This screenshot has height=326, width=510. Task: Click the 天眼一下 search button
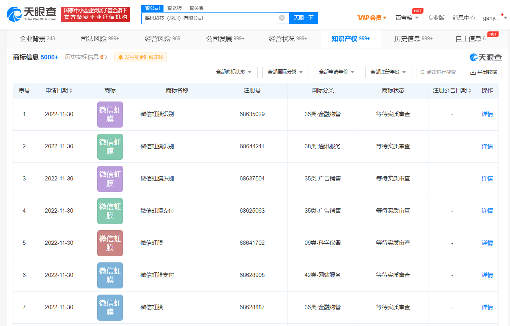[x=303, y=18]
